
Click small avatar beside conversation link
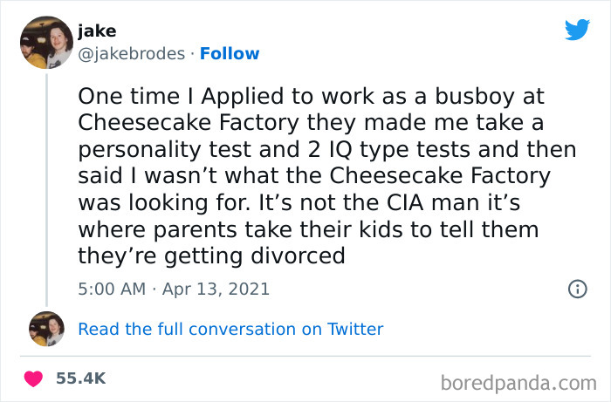coord(45,329)
